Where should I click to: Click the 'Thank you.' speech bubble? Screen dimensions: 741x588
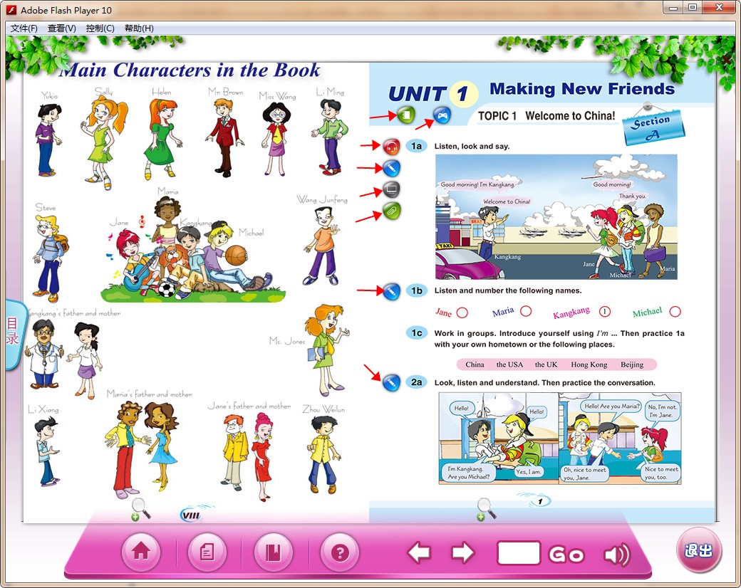632,196
